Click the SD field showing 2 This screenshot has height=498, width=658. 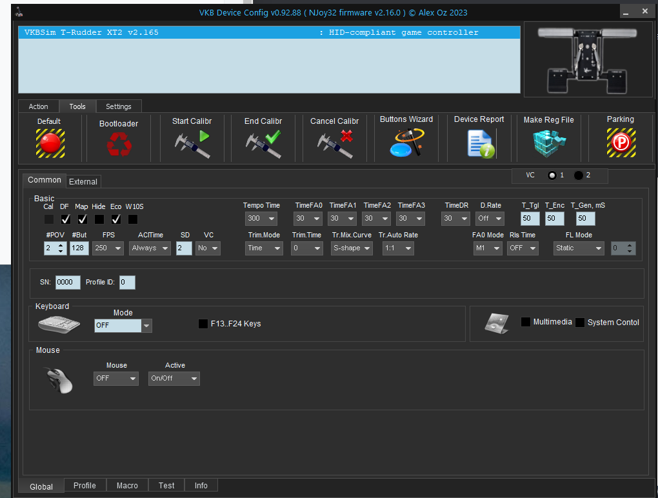(x=184, y=248)
